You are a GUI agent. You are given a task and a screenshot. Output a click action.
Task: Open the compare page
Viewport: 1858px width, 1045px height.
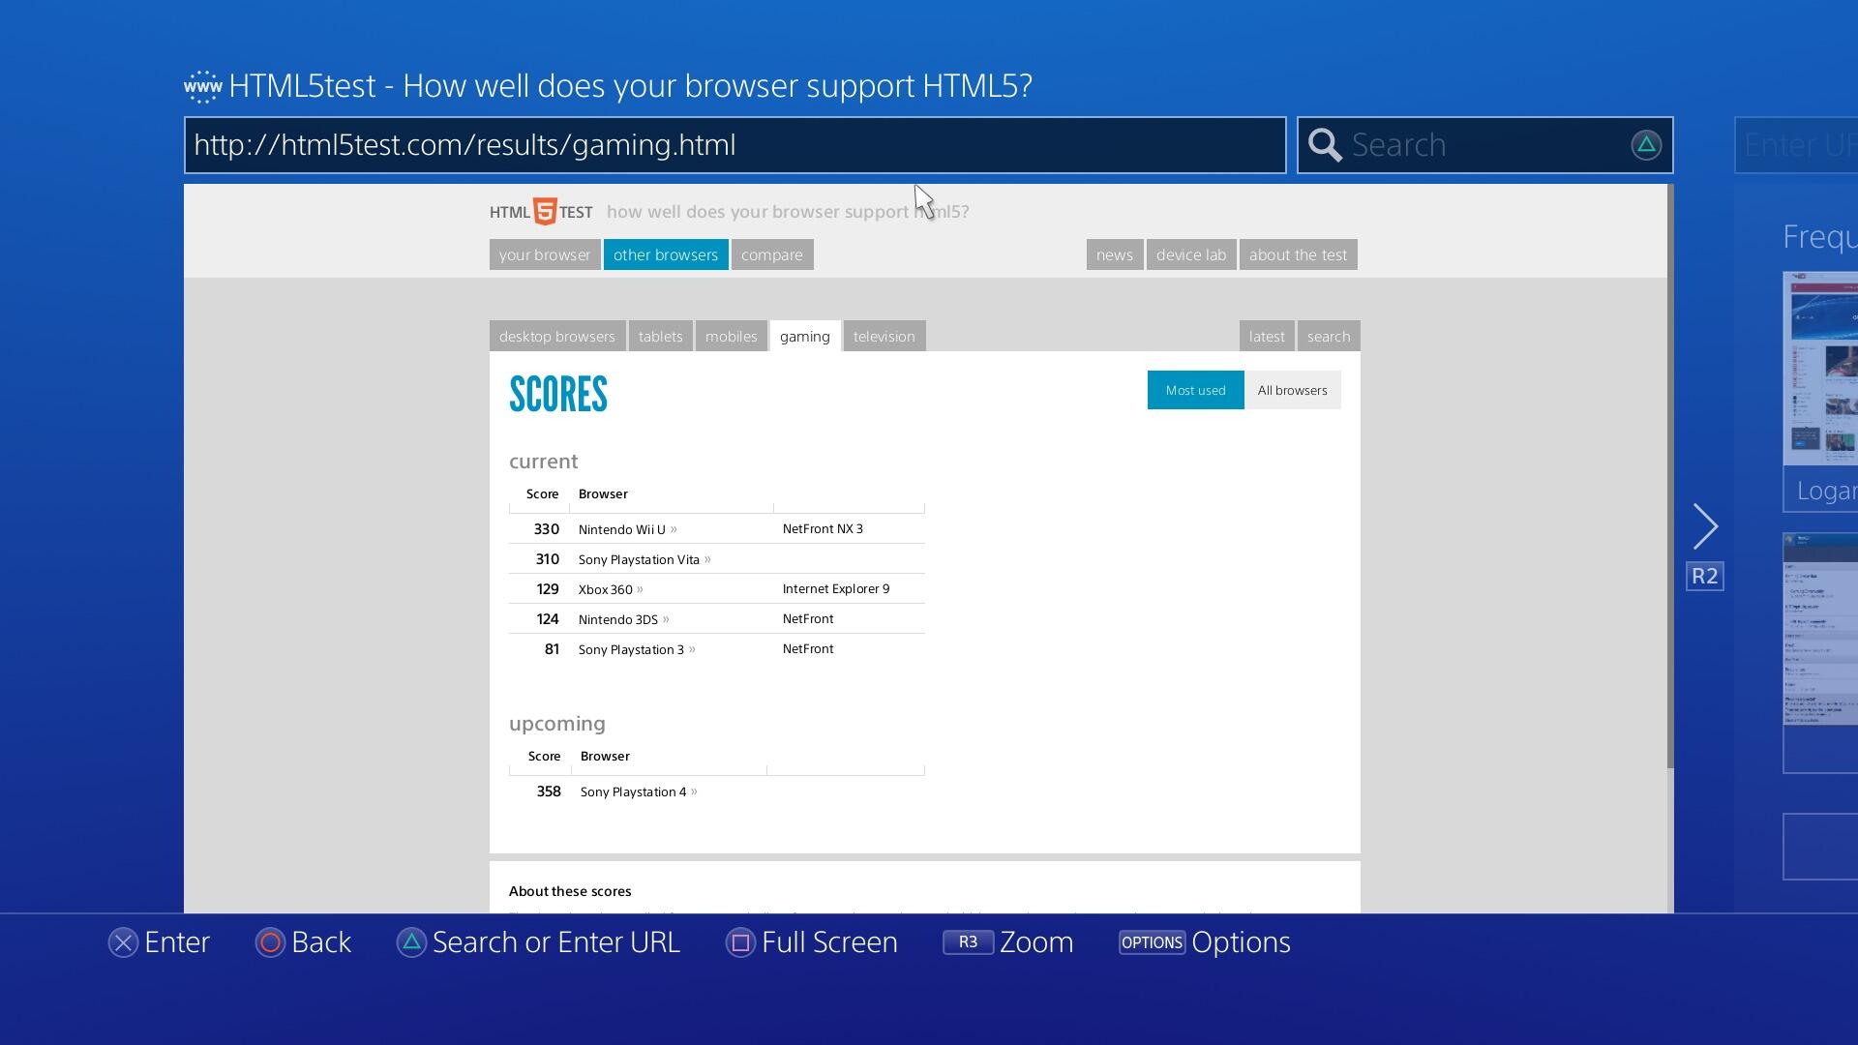coord(771,254)
